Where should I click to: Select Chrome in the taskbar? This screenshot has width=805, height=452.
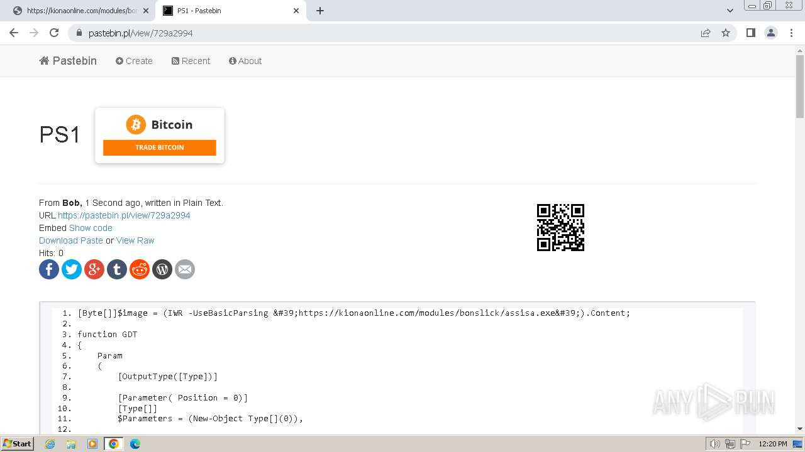tap(114, 444)
